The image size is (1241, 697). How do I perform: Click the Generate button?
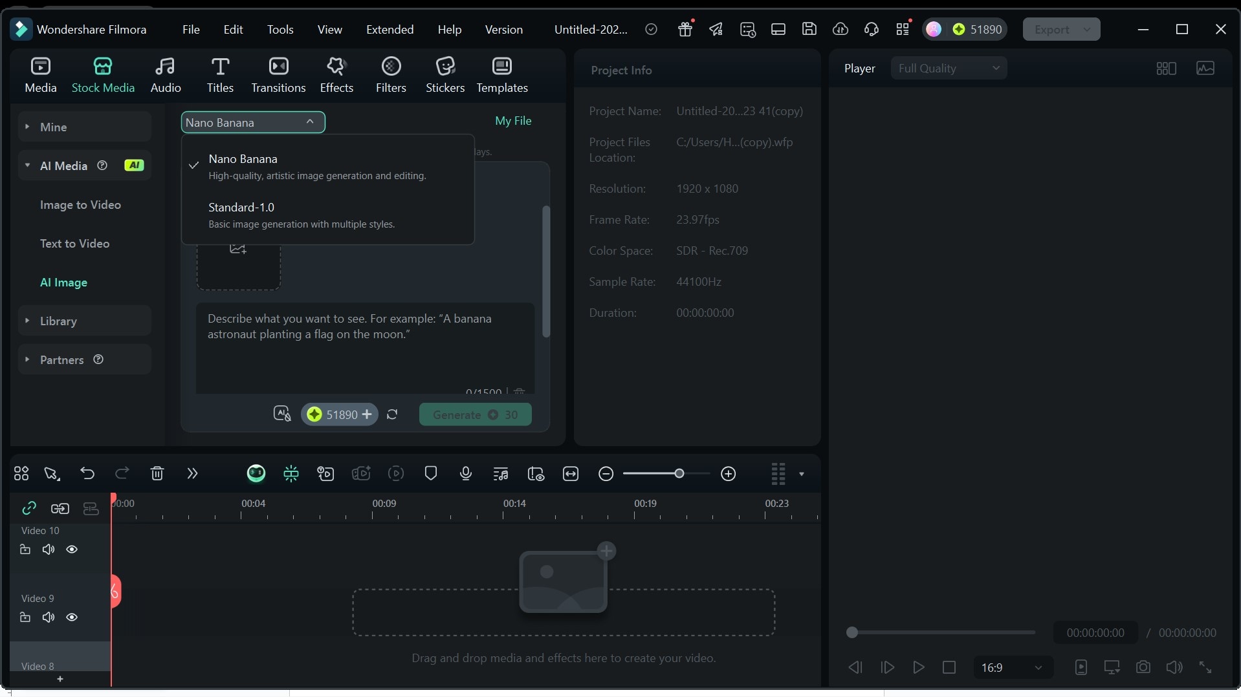click(476, 414)
